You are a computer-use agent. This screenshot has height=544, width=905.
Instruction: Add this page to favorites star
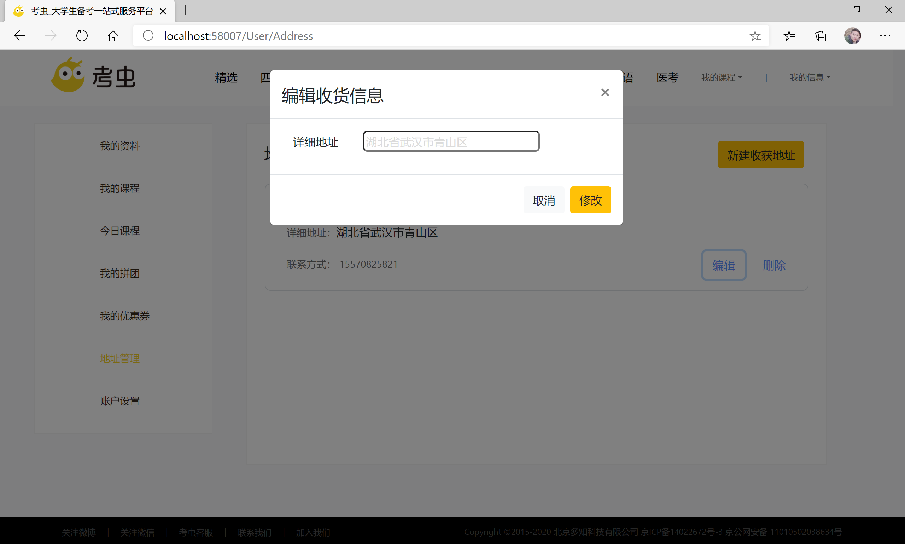(755, 36)
